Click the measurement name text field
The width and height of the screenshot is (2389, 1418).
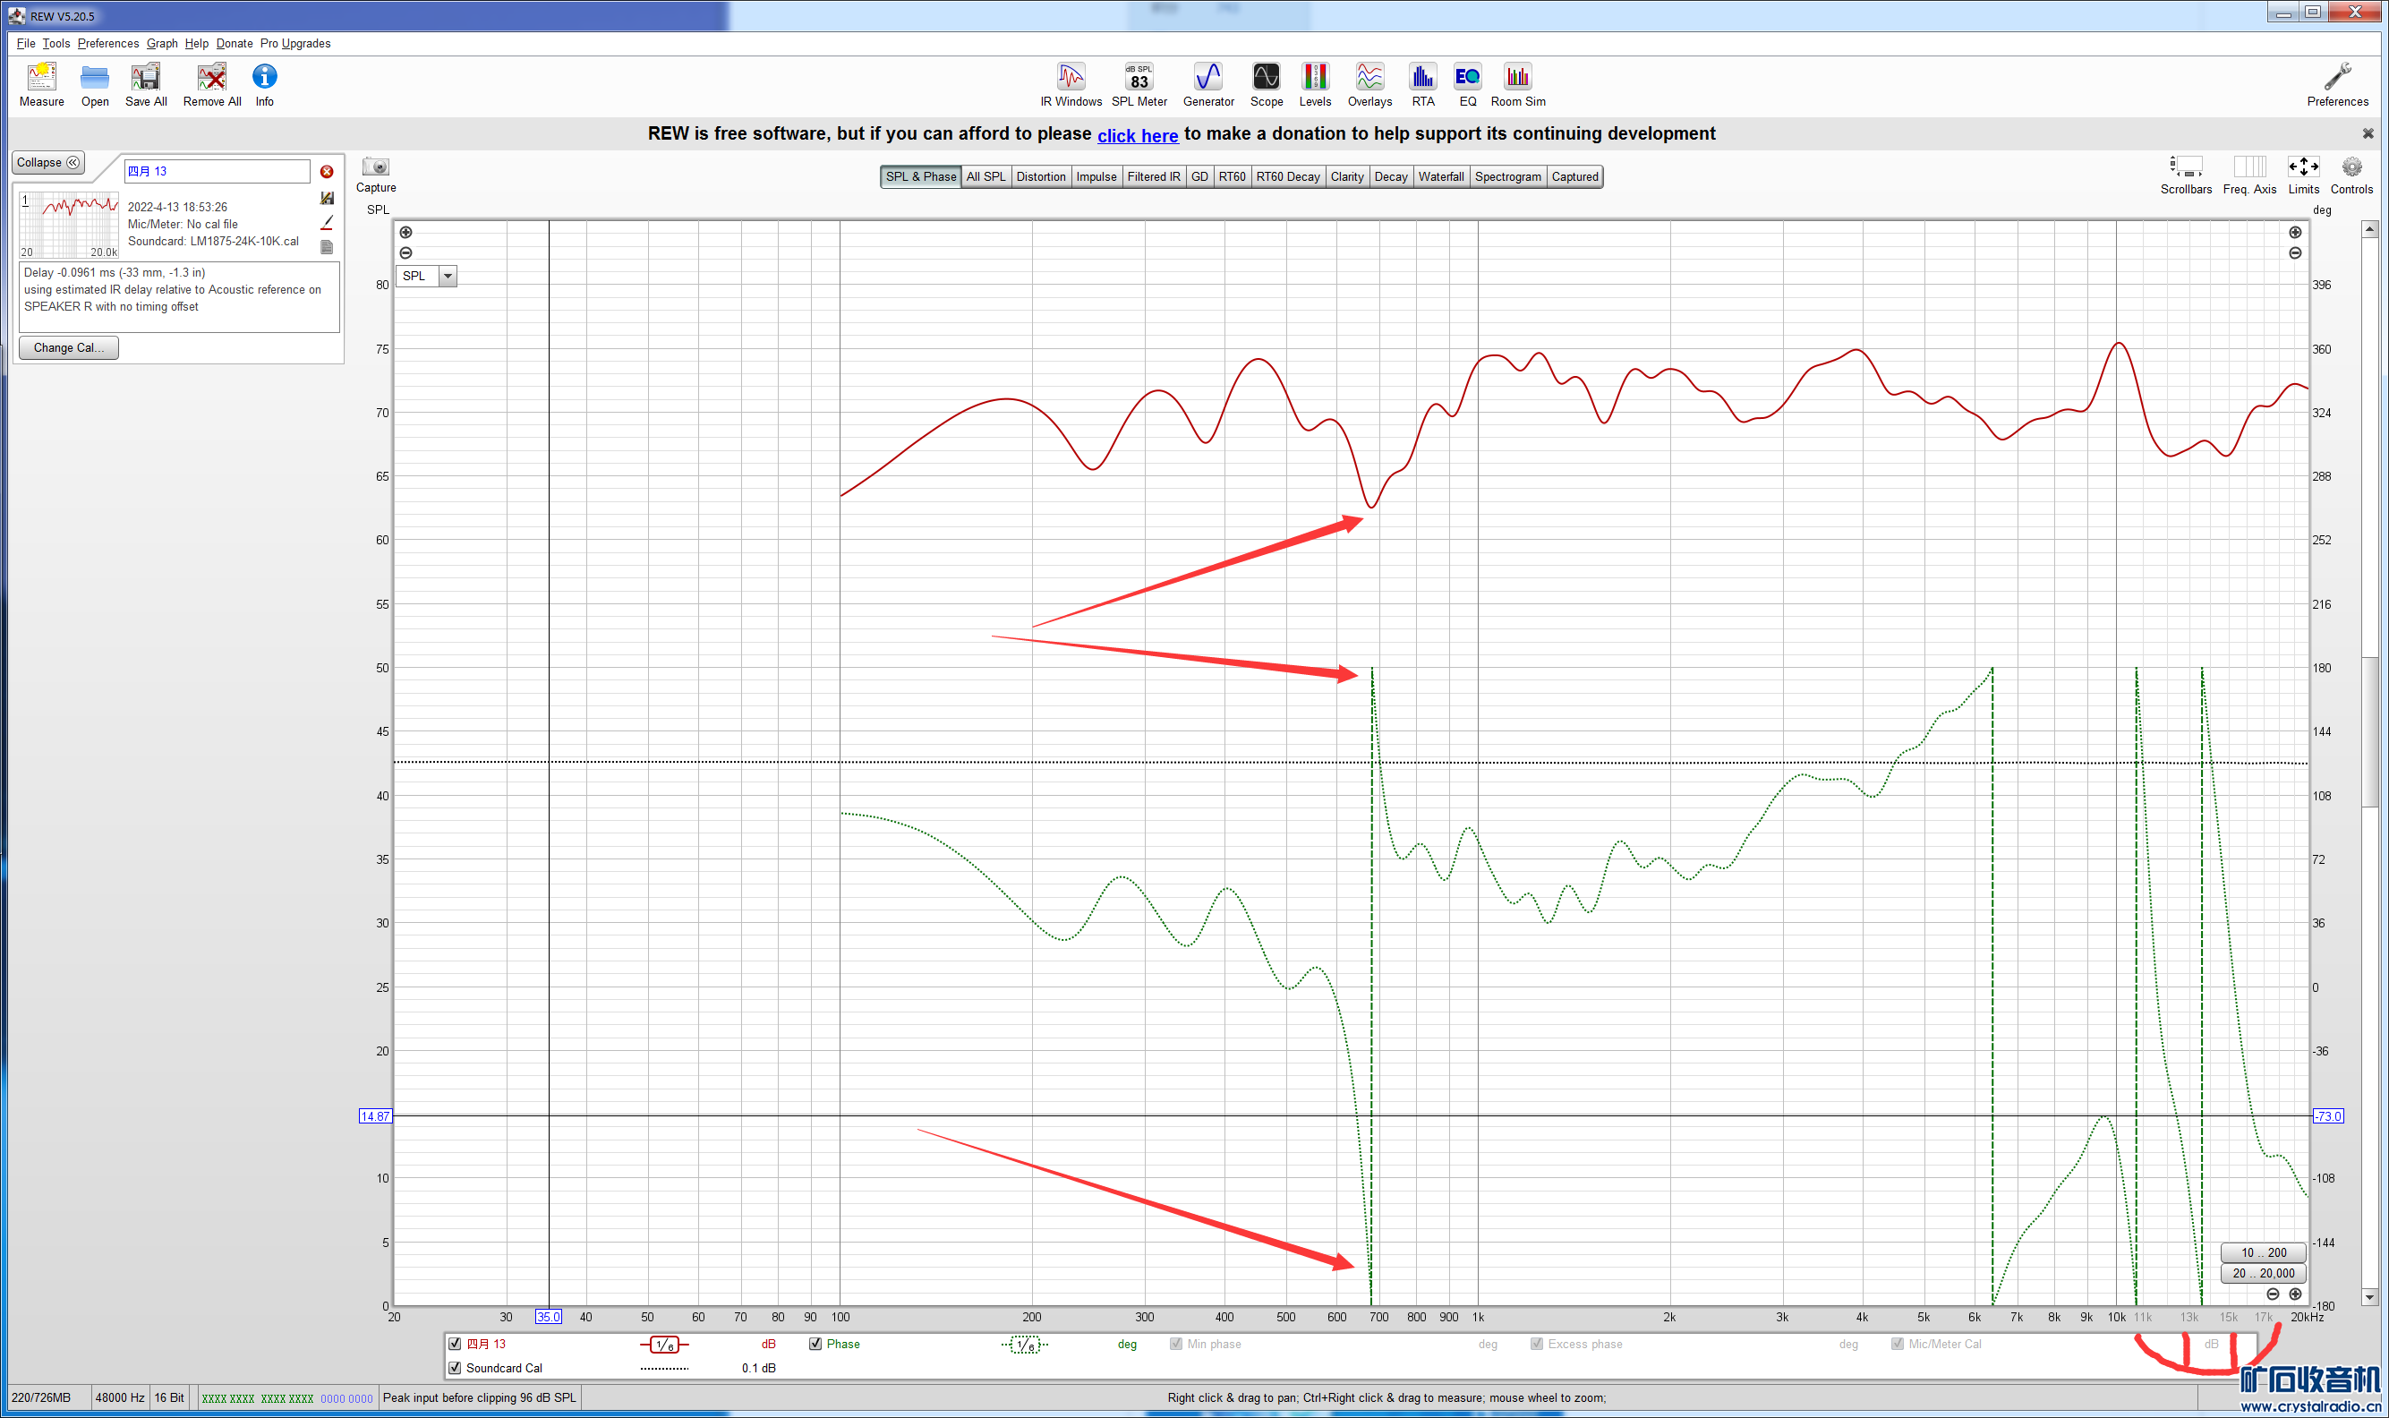tap(217, 171)
